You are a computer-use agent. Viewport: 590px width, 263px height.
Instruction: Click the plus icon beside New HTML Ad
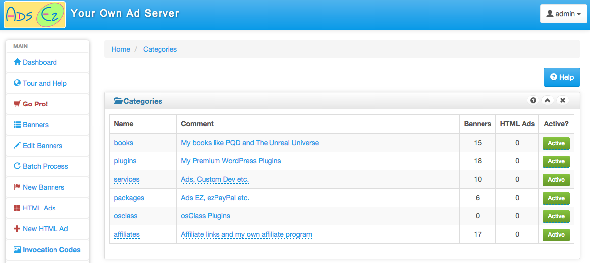tap(17, 228)
